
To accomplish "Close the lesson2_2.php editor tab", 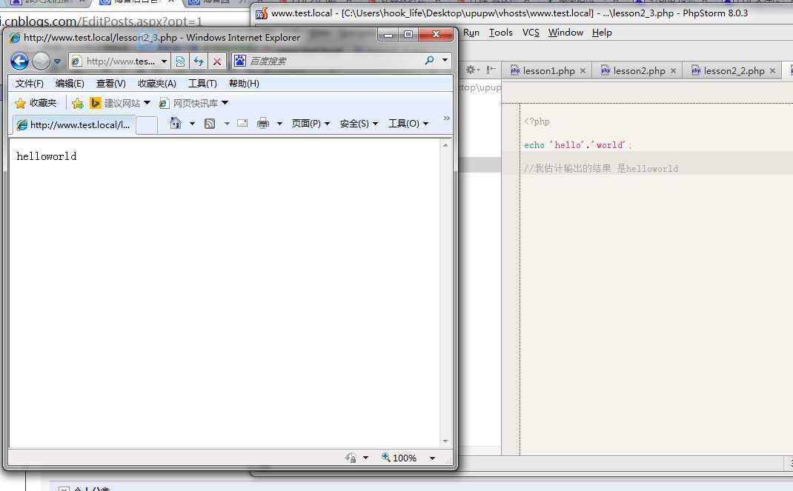I will (772, 70).
